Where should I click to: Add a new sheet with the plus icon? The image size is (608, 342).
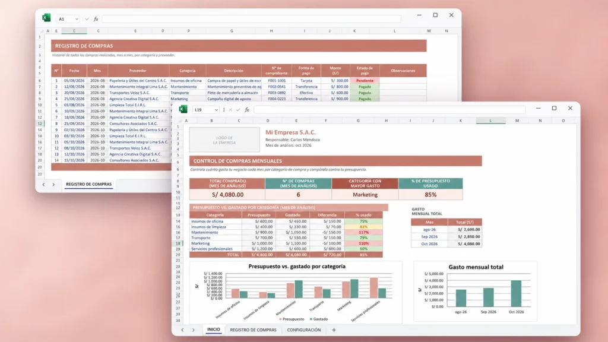[334, 330]
